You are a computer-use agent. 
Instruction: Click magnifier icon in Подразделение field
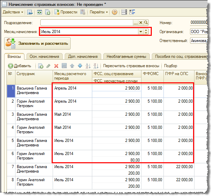click(146, 23)
